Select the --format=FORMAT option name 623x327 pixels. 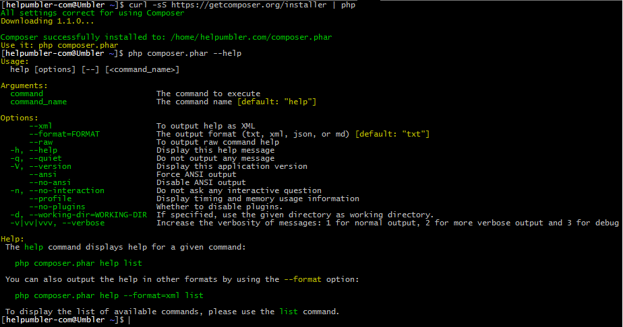64,134
